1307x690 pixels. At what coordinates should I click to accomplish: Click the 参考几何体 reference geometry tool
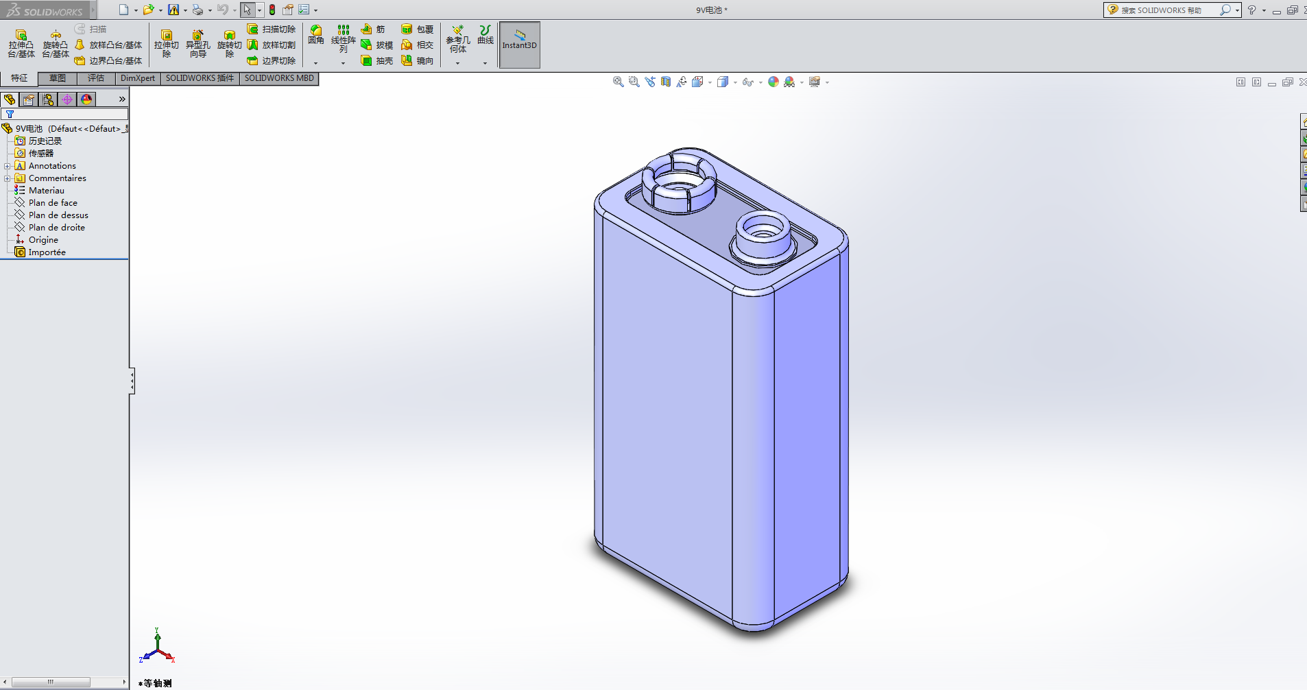click(x=458, y=39)
